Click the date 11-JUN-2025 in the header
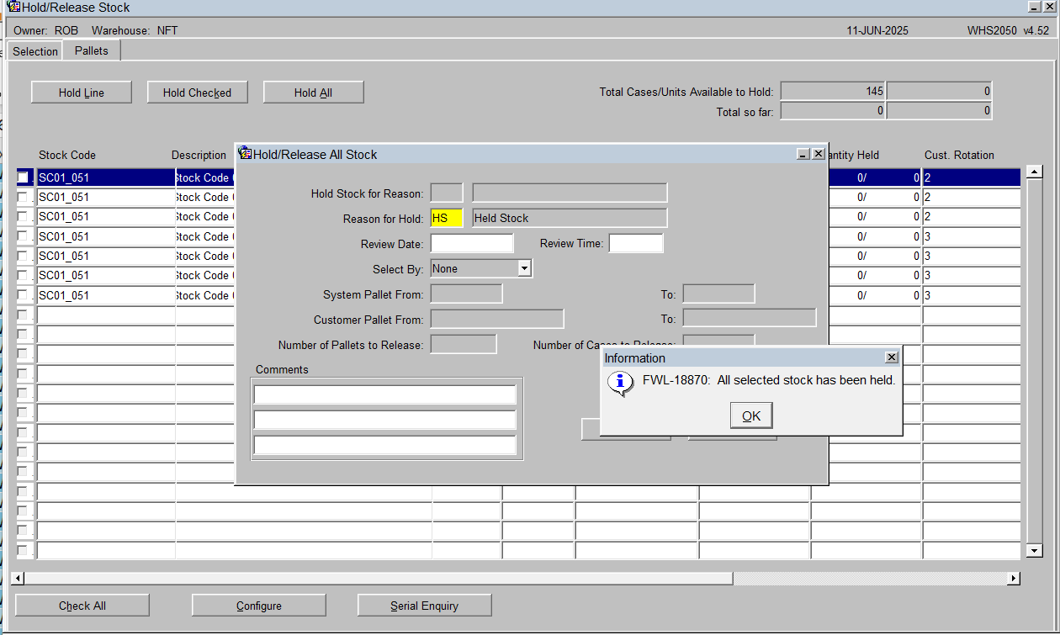Screen dimensions: 1060x635 tap(877, 30)
